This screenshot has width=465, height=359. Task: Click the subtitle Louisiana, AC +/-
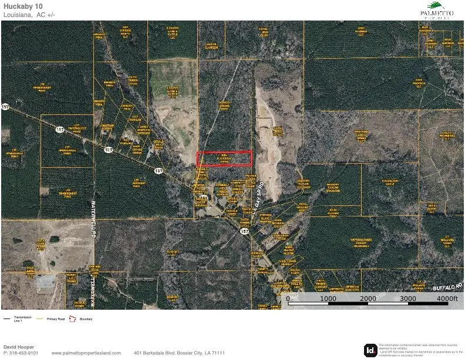(29, 15)
